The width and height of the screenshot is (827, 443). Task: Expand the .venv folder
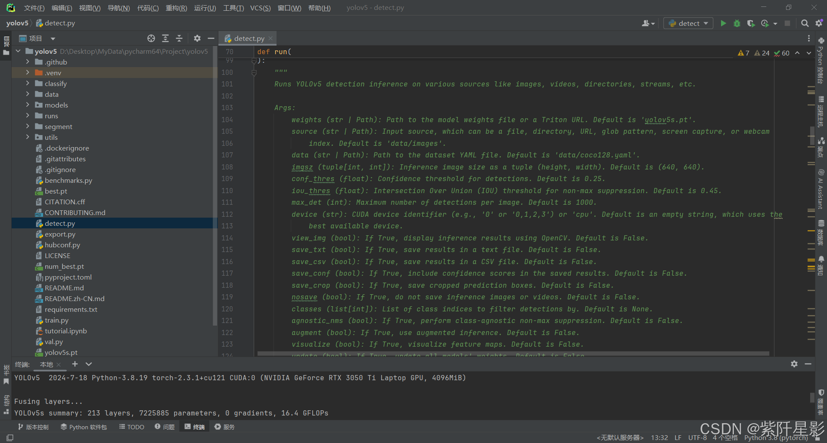28,73
